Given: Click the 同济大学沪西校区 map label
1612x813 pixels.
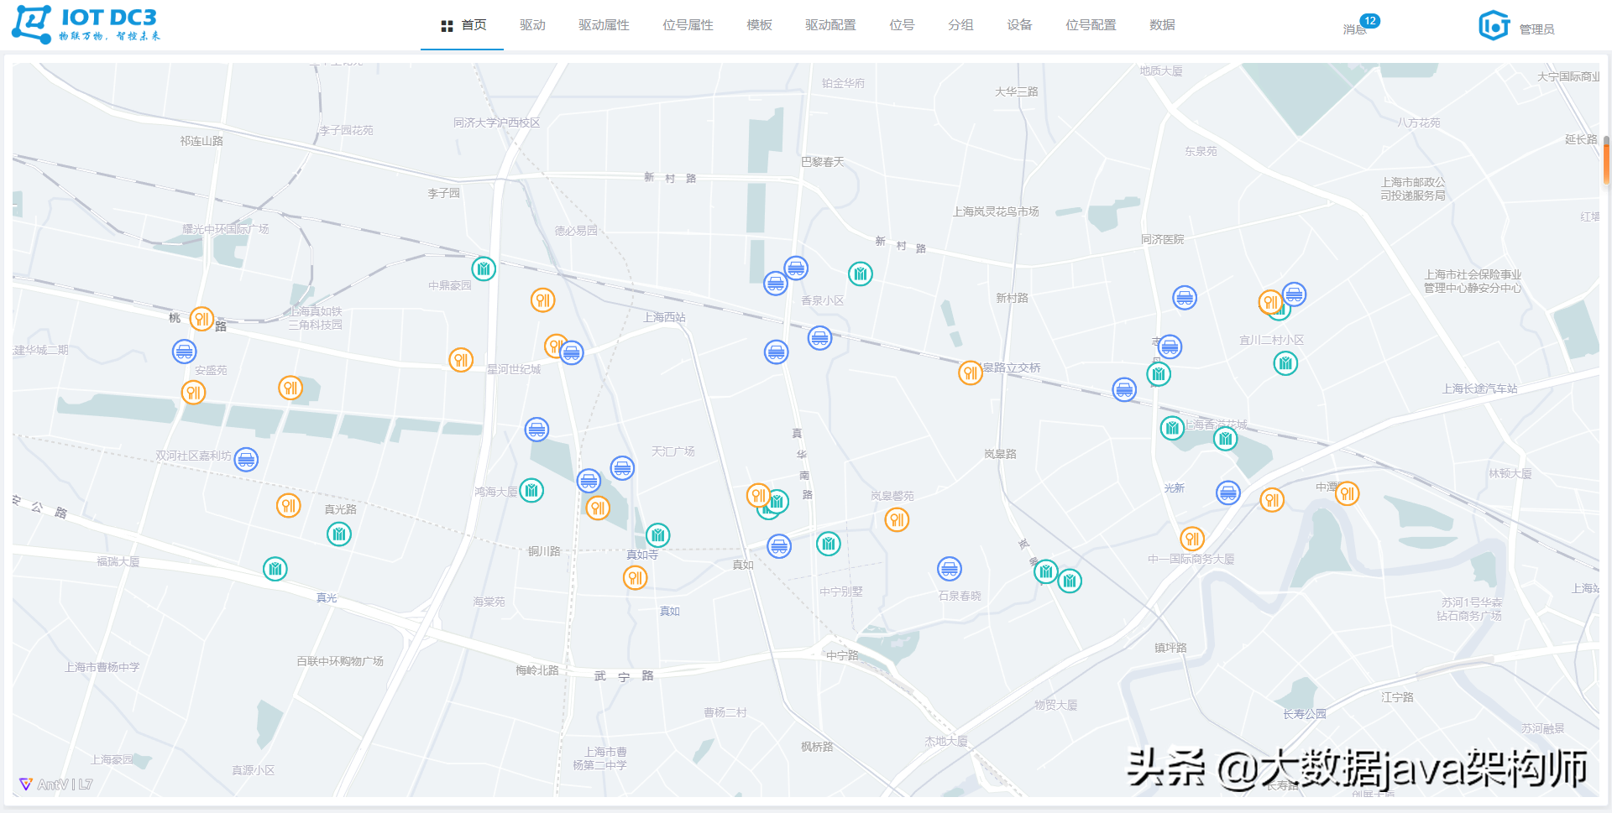Looking at the screenshot, I should [x=497, y=122].
